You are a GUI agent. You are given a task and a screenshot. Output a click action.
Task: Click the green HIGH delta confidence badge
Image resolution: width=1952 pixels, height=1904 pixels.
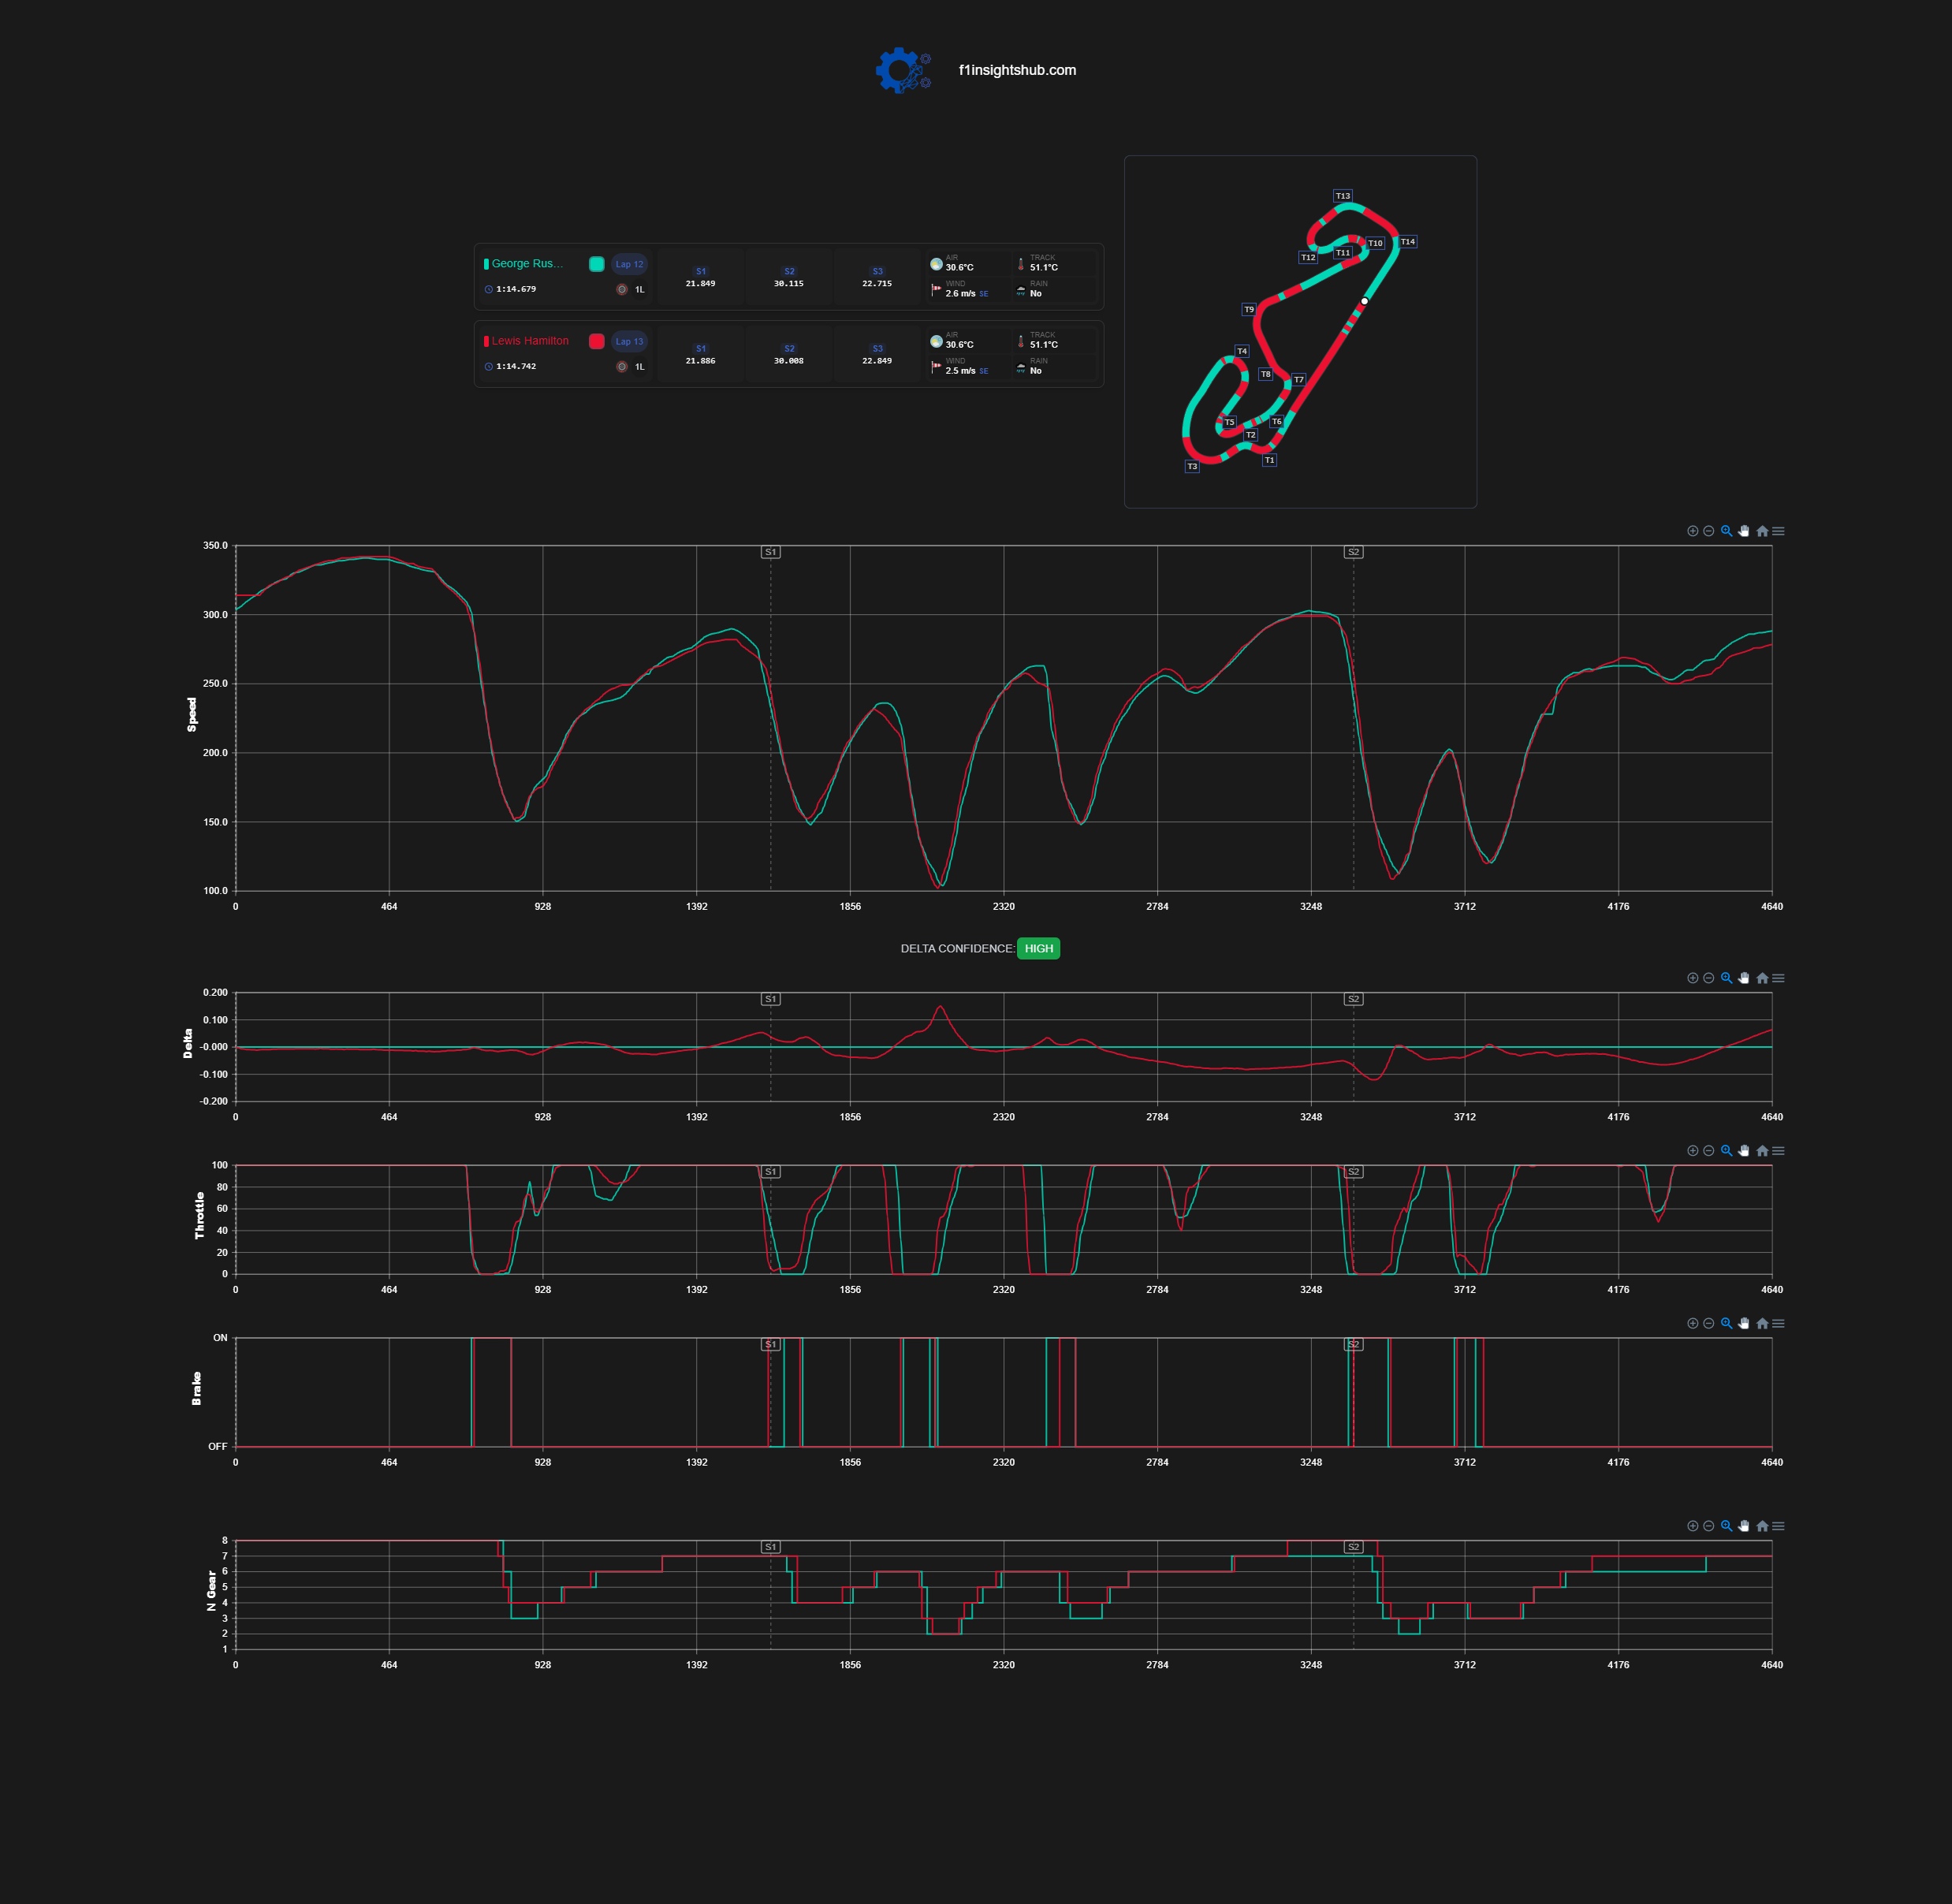pos(1038,948)
